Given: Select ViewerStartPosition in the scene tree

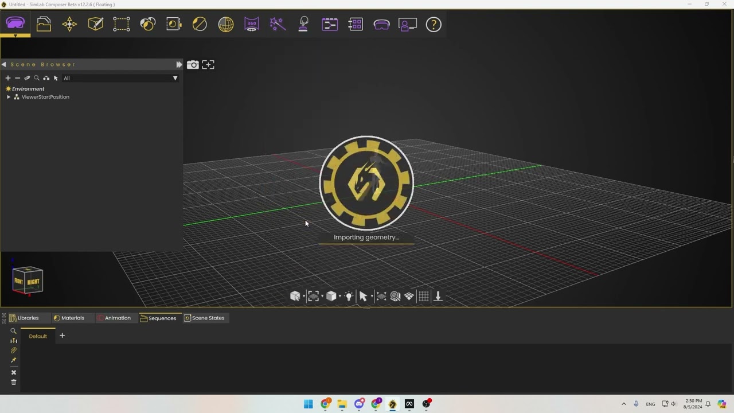Looking at the screenshot, I should pyautogui.click(x=45, y=97).
